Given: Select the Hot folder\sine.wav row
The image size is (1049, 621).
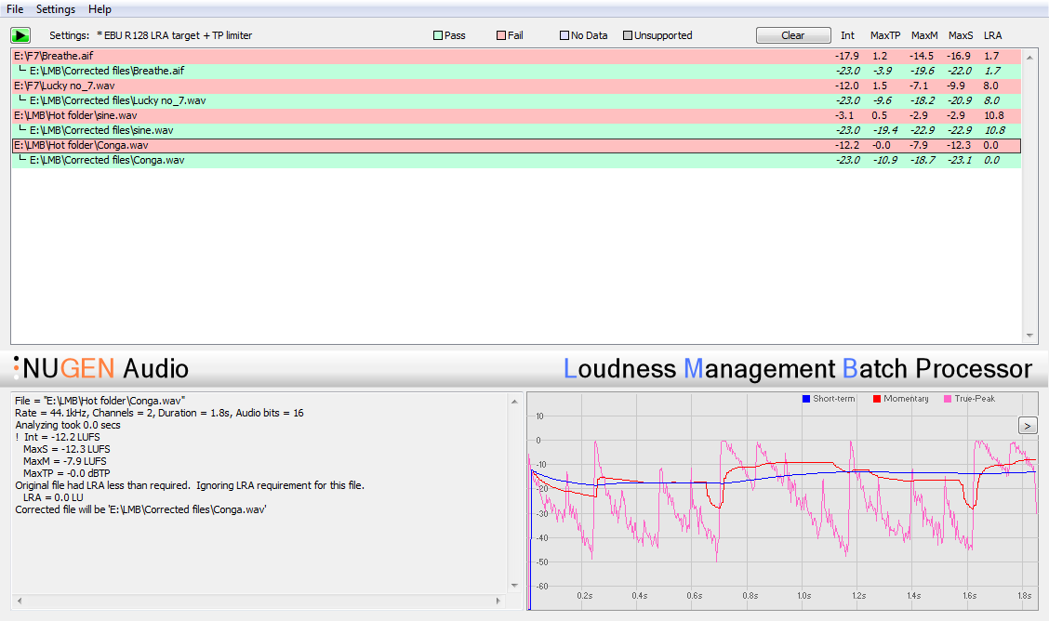Looking at the screenshot, I should pos(516,115).
